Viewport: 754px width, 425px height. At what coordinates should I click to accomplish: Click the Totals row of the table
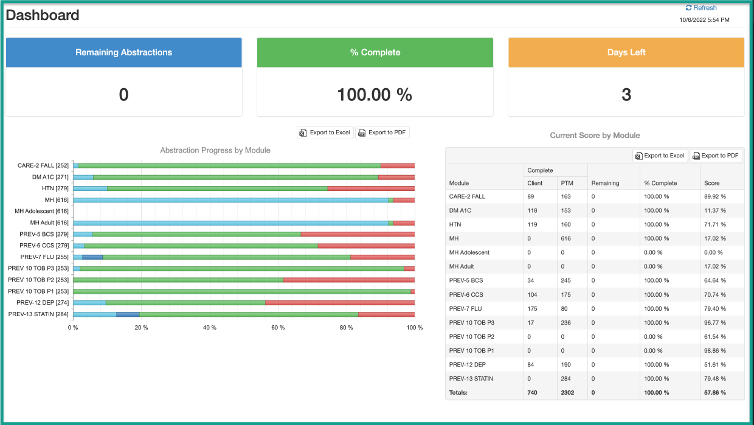547,392
